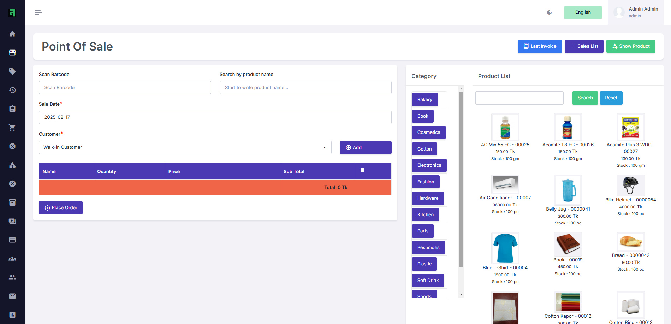
Task: Toggle dark mode with the moon icon
Action: pos(549,12)
